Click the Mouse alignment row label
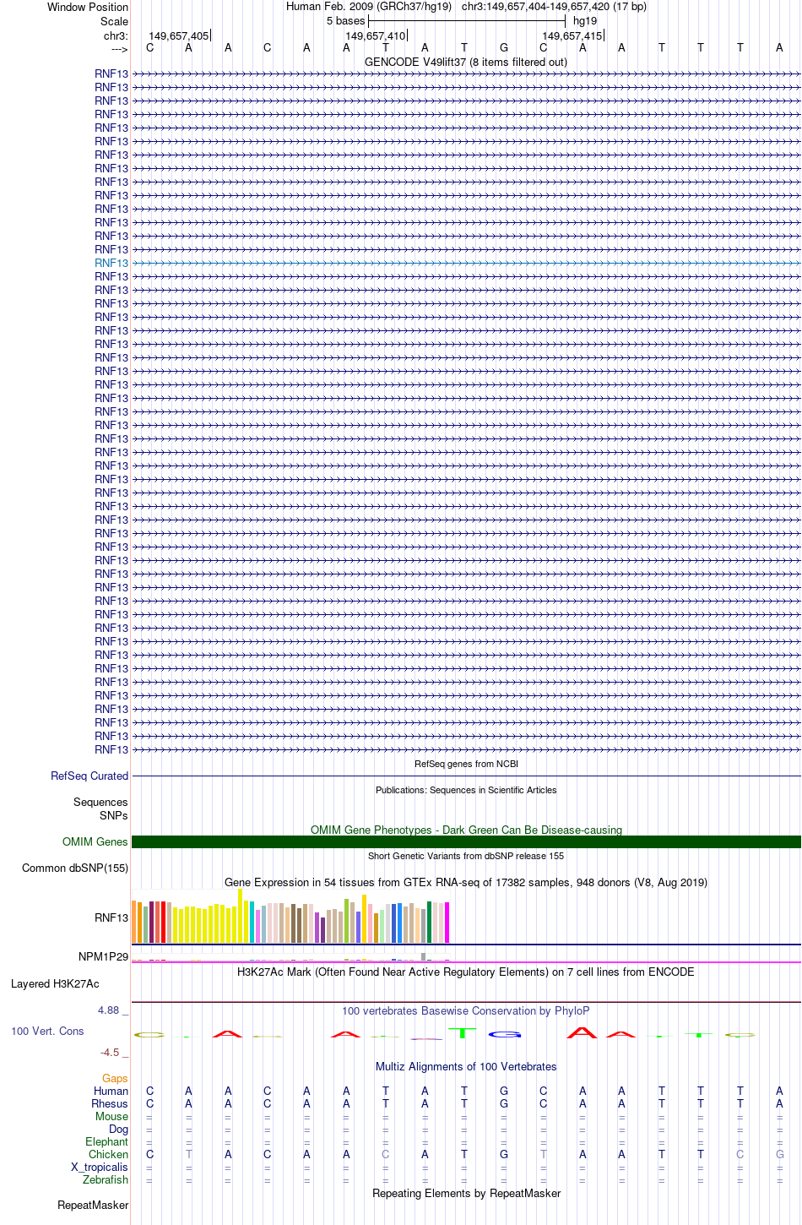Screen dimensions: 802x1225 [x=111, y=1116]
